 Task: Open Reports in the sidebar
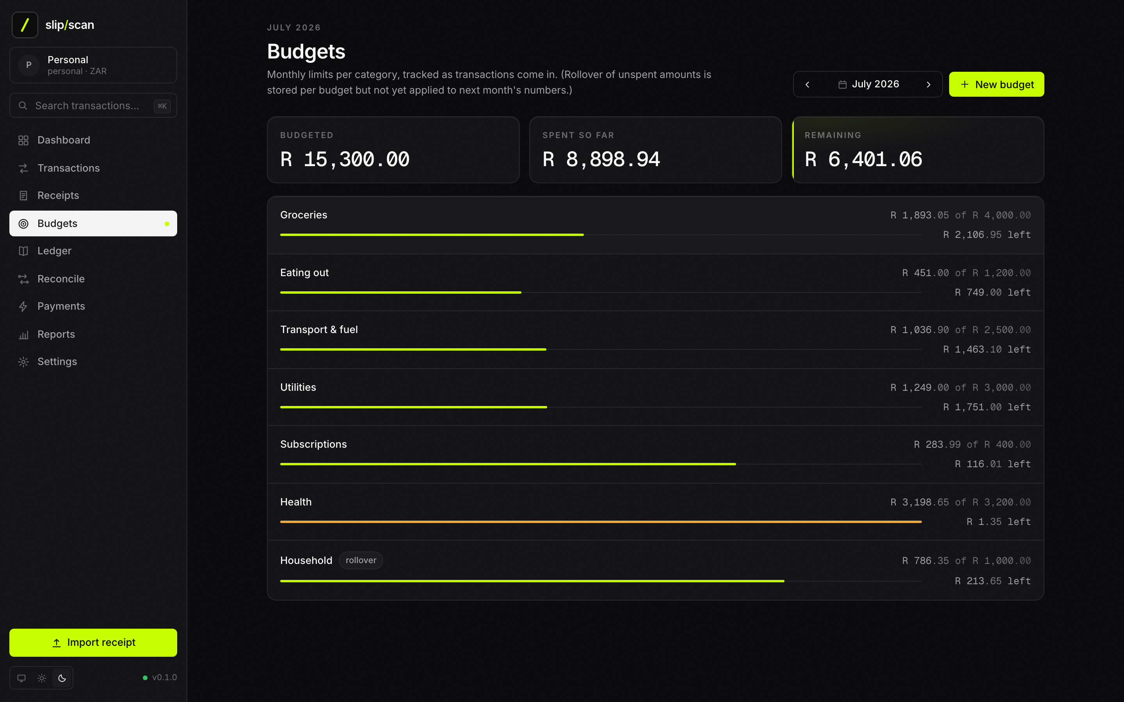click(93, 334)
